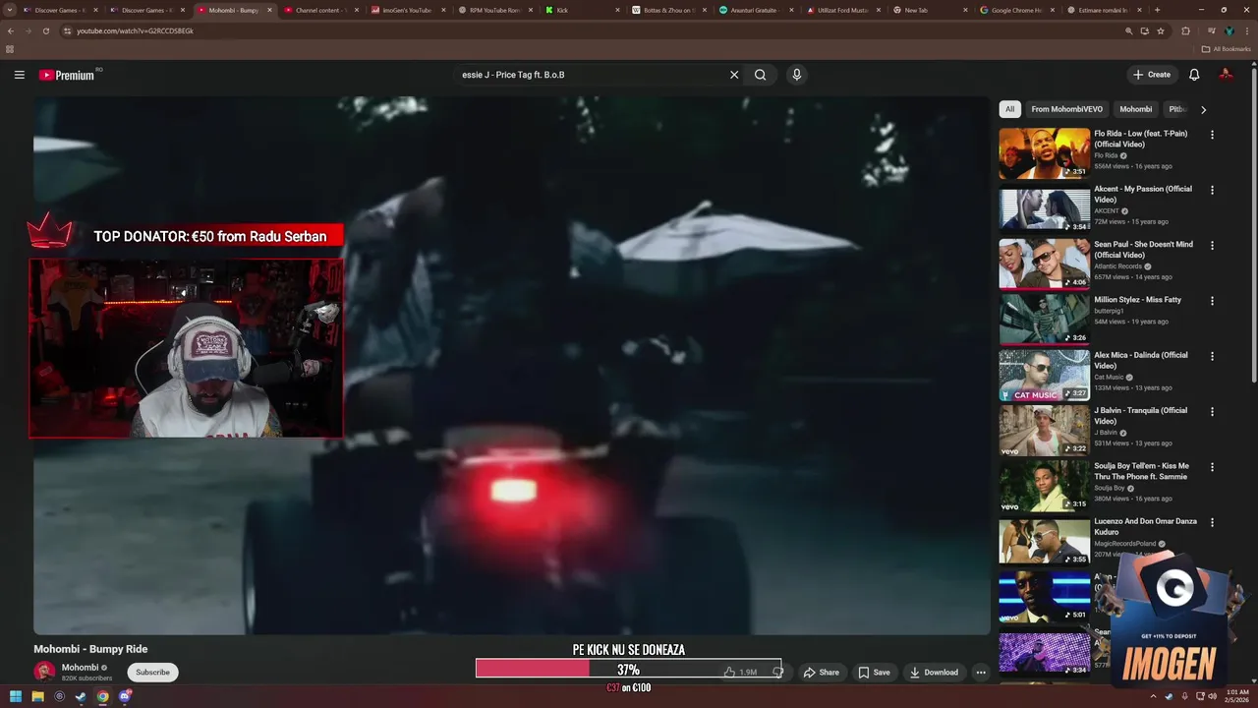Viewport: 1258px width, 708px height.
Task: Clear the search box with the X
Action: point(733,75)
